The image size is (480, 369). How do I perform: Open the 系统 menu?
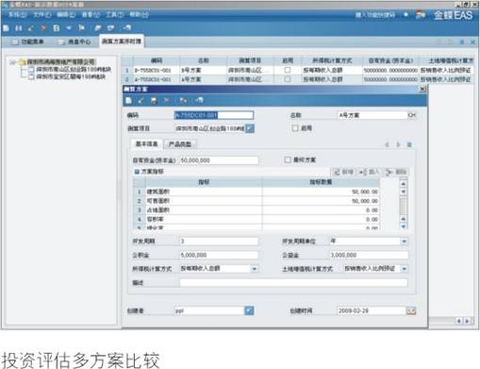tap(18, 14)
